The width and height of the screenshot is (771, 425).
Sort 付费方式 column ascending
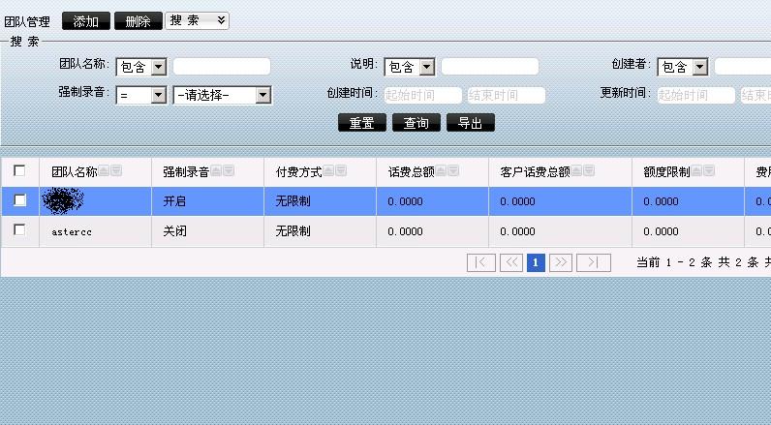pyautogui.click(x=328, y=171)
